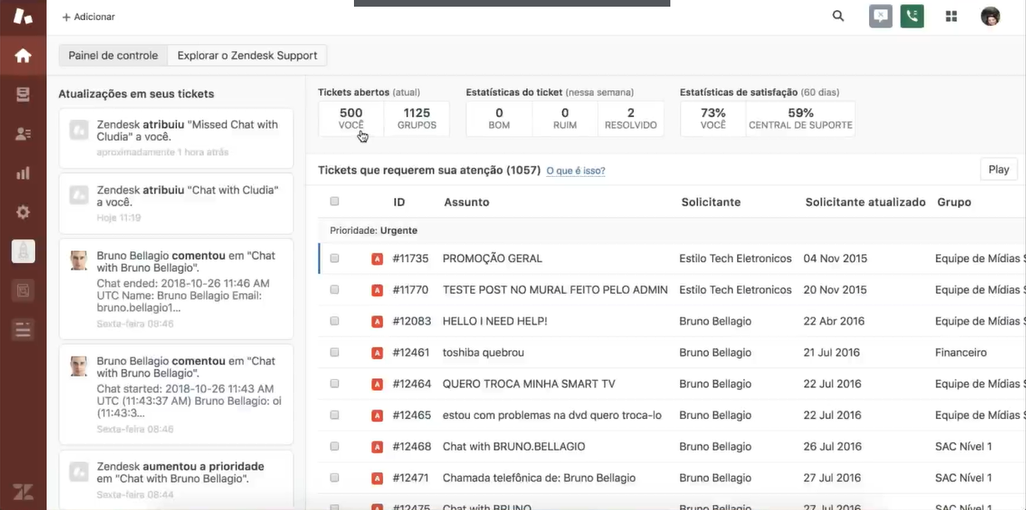Screen dimensions: 1026x510
Task: Sort by the ID column header
Action: coord(399,202)
